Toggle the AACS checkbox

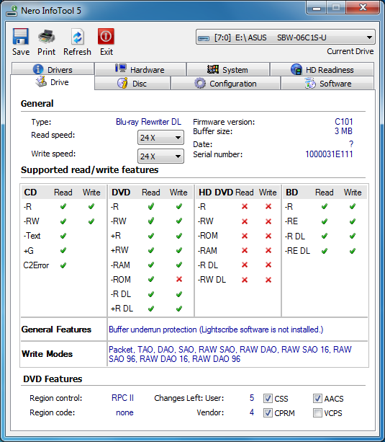[x=317, y=398]
